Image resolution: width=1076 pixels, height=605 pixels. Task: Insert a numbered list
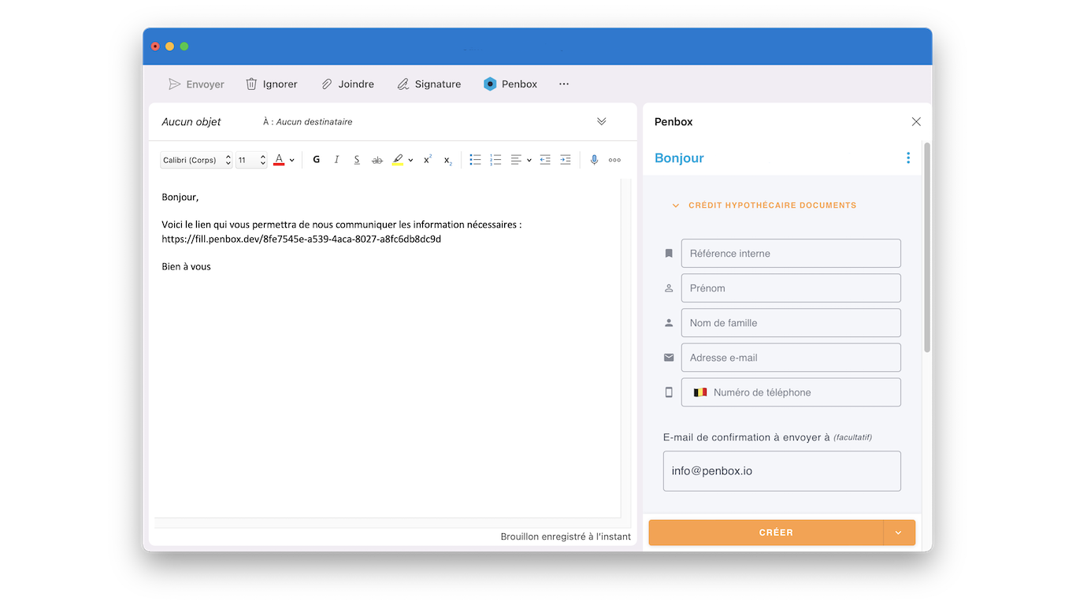tap(495, 160)
